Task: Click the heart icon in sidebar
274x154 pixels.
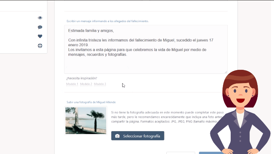Action: (x=40, y=36)
